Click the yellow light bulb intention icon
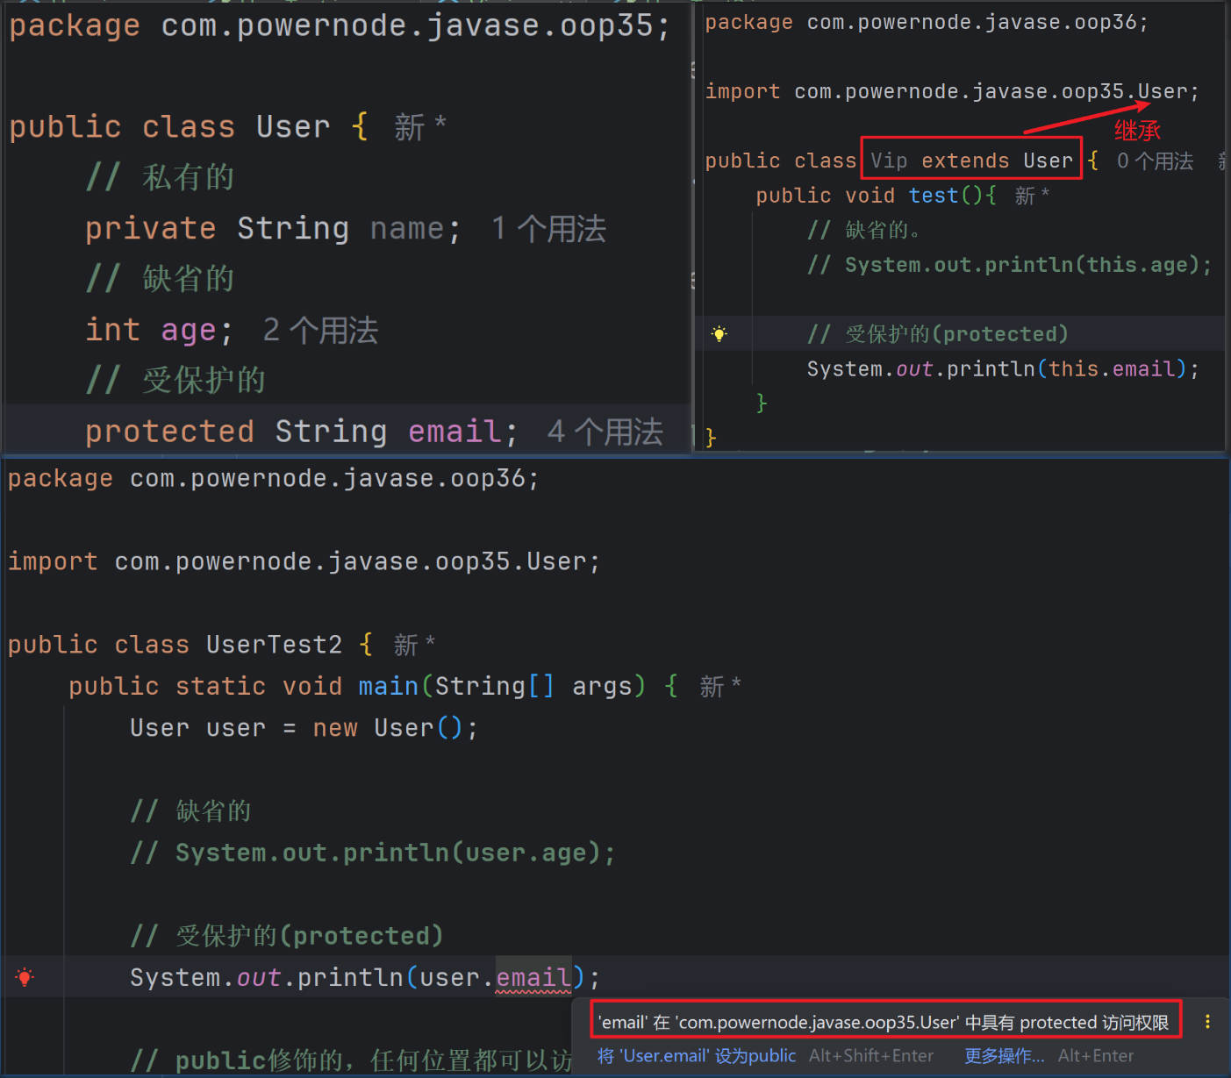 coord(719,334)
